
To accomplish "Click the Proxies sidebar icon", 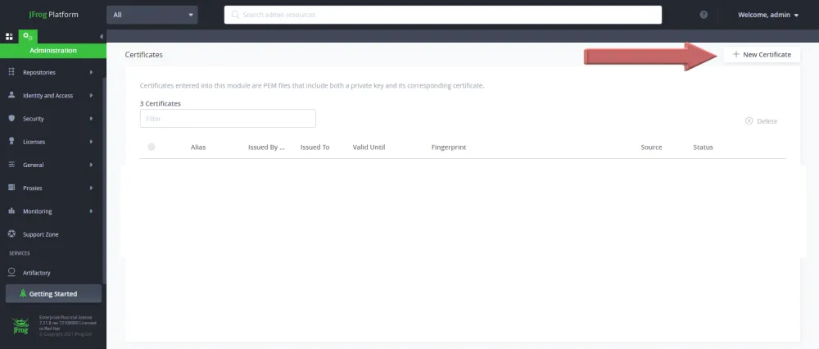I will (x=11, y=188).
